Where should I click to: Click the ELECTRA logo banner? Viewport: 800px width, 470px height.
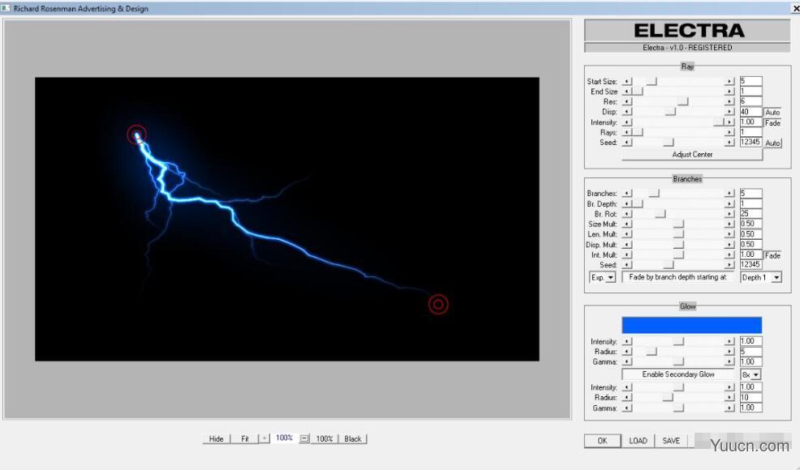click(688, 31)
